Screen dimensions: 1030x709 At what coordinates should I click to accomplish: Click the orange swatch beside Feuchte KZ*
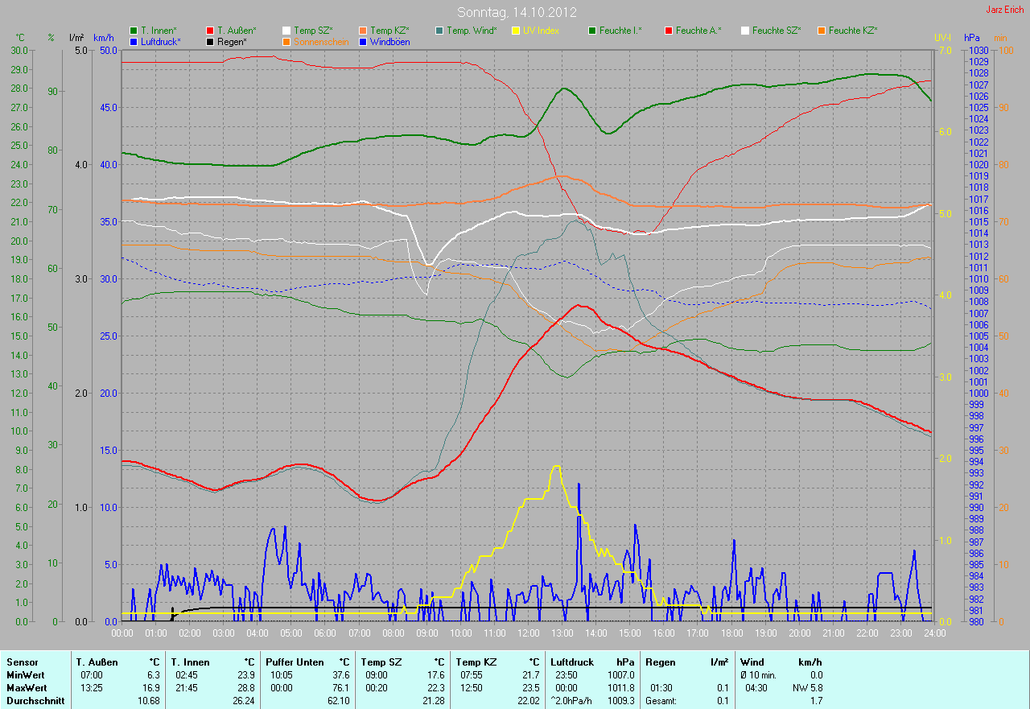coord(822,31)
